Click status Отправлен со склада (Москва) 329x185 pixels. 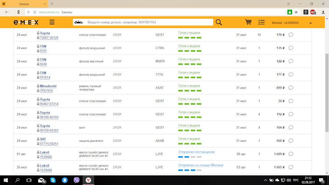(x=200, y=165)
